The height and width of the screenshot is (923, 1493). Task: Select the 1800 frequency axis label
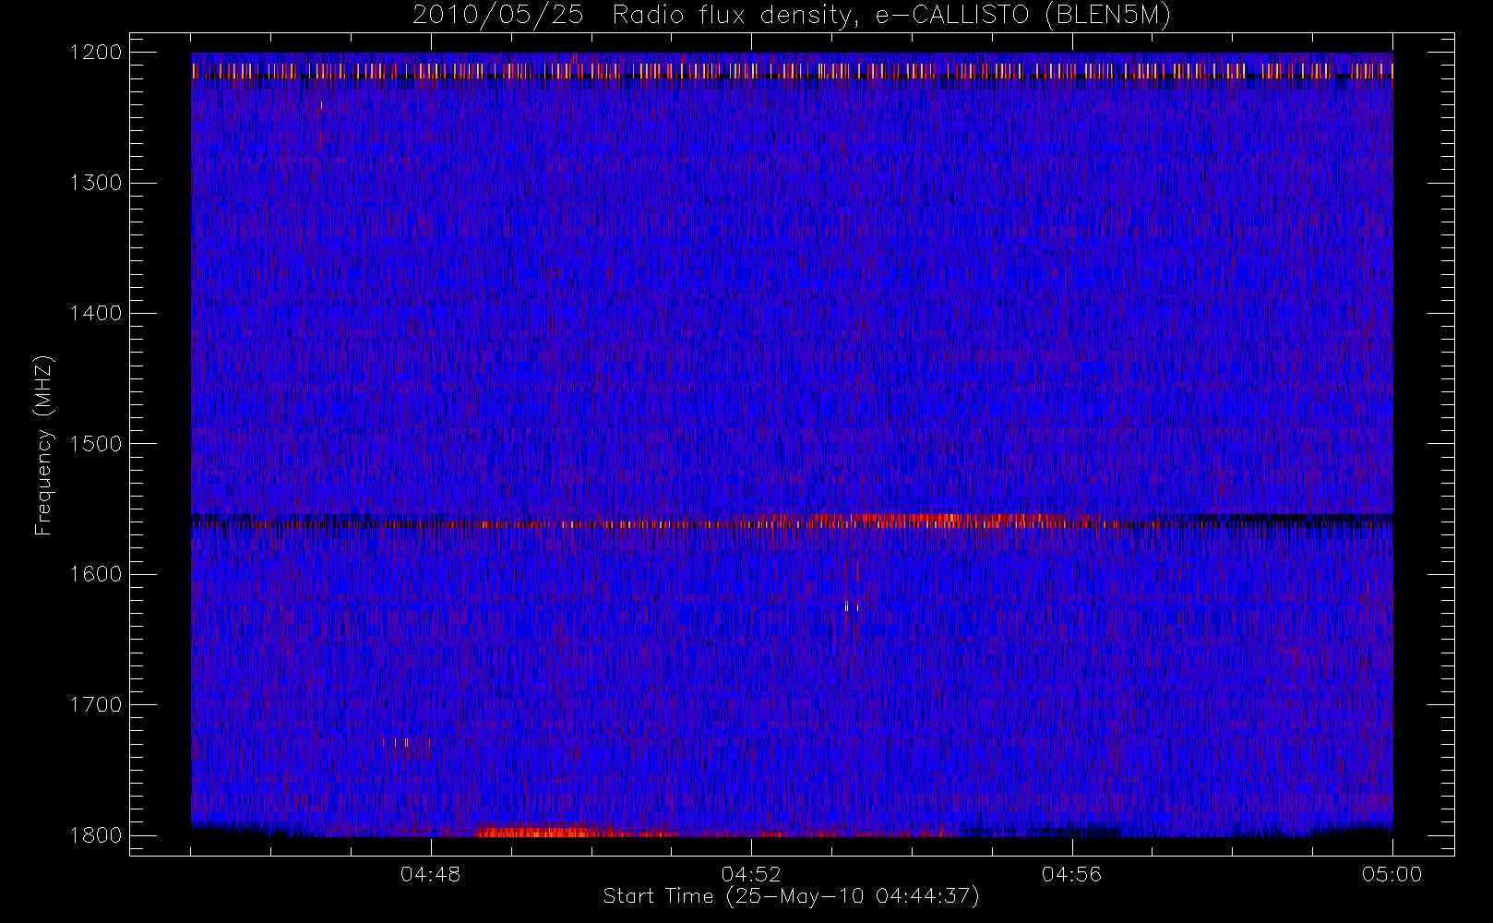[x=96, y=834]
